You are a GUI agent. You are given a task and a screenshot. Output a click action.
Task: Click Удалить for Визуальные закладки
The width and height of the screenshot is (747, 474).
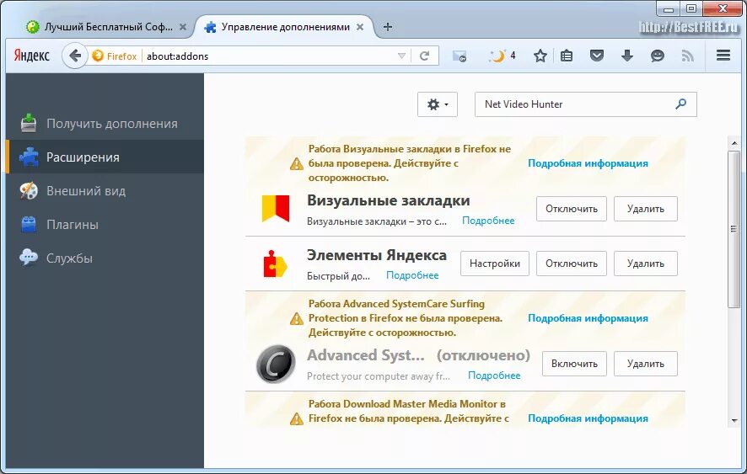(646, 209)
